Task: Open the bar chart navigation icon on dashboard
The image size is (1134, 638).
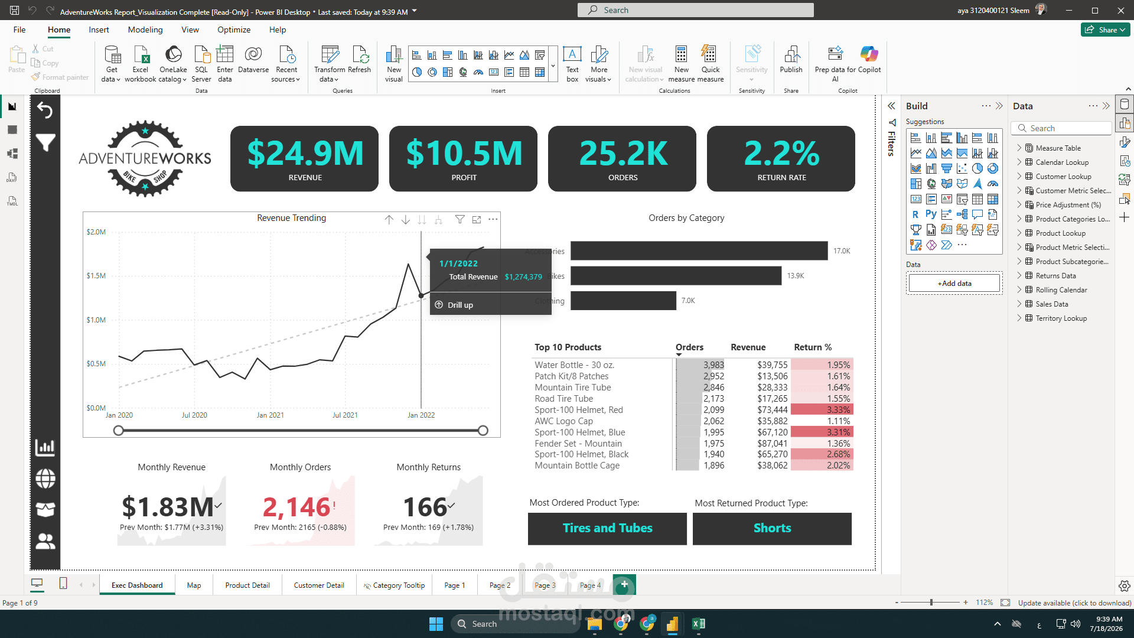Action: pos(45,447)
